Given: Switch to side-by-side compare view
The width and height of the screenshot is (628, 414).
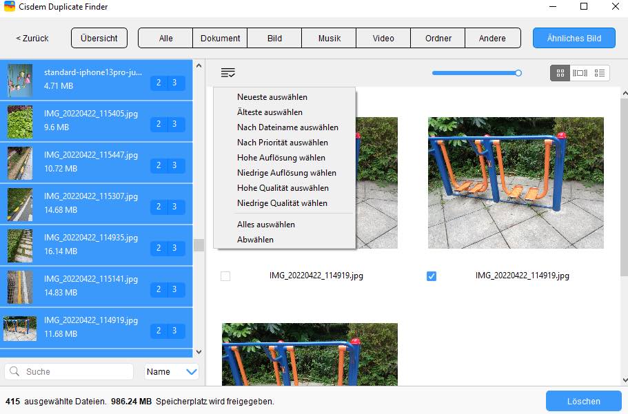Looking at the screenshot, I should click(x=580, y=73).
